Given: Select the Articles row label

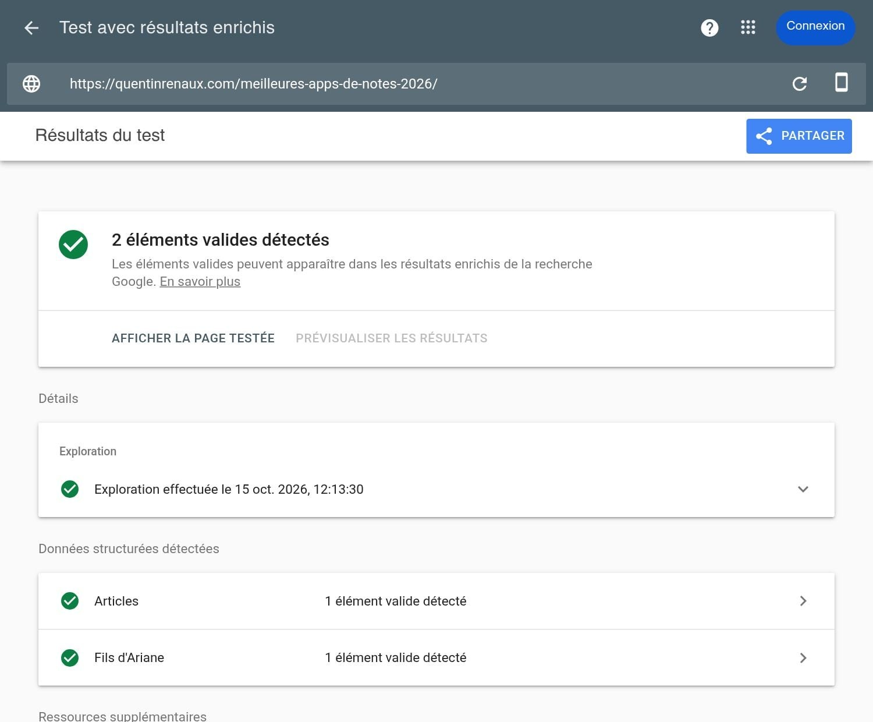Looking at the screenshot, I should pos(116,601).
